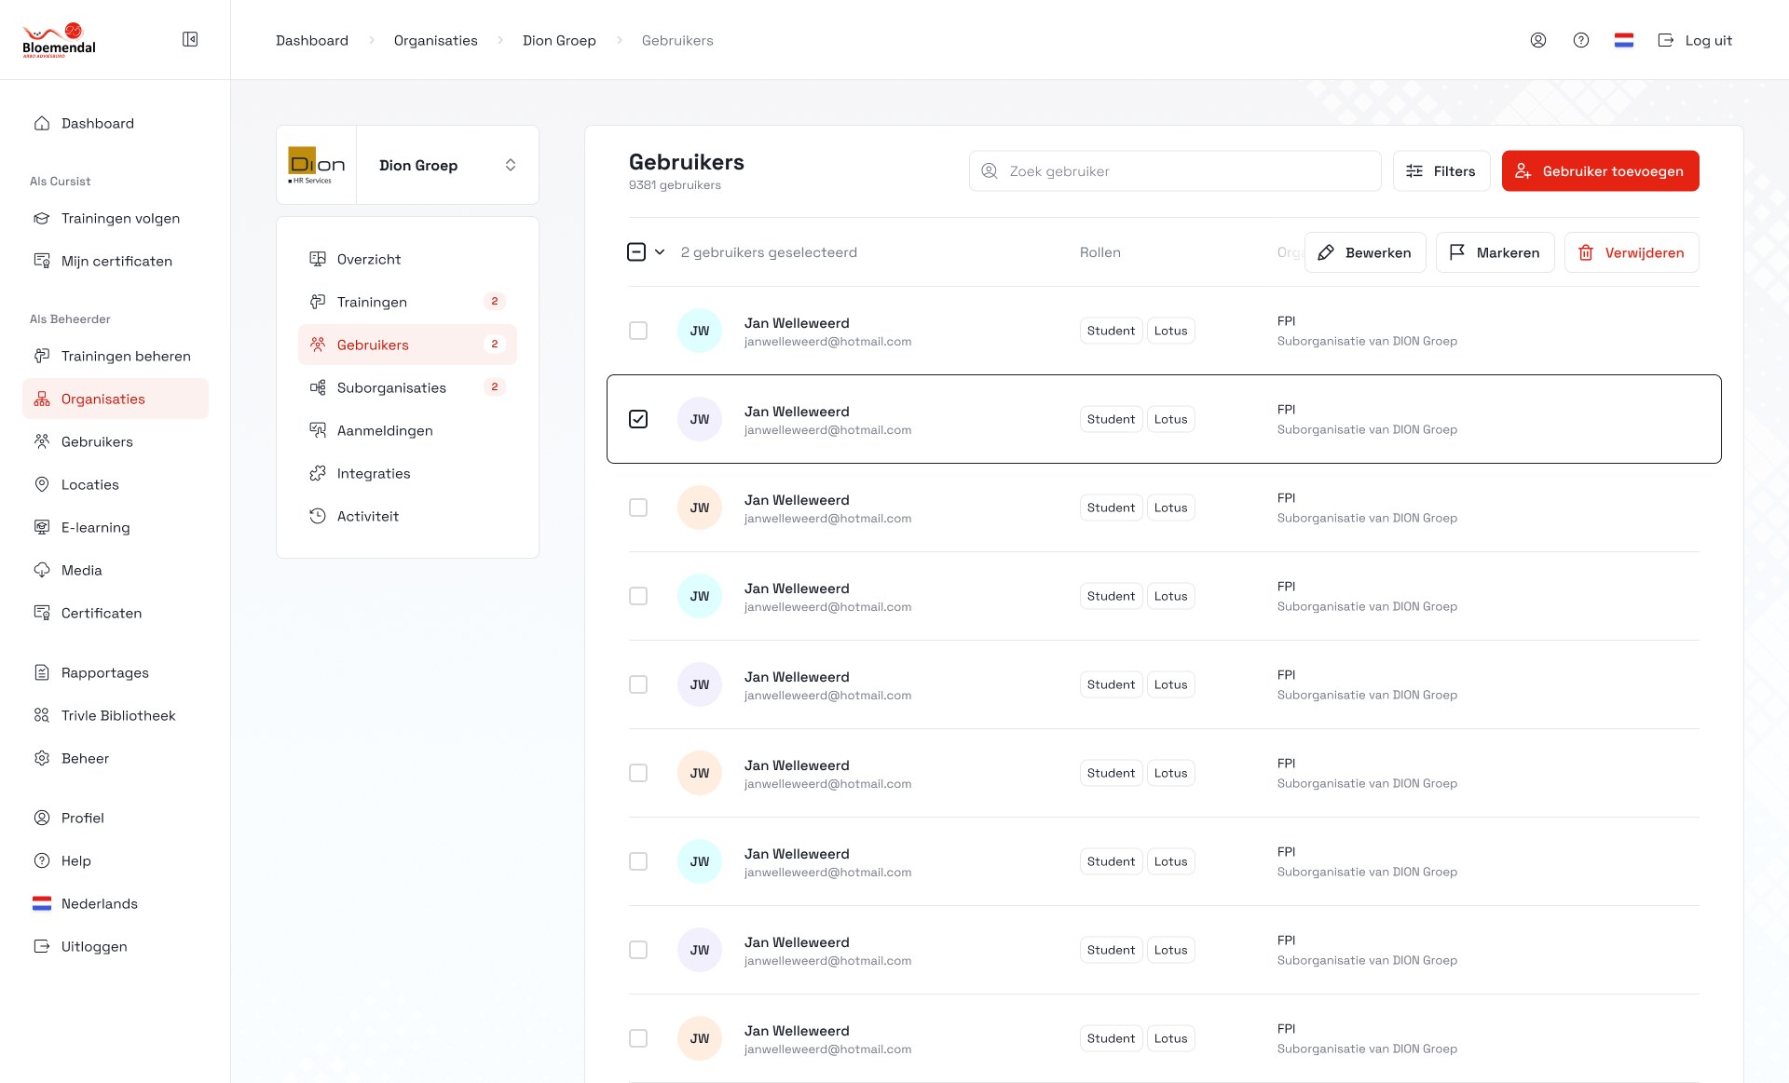The image size is (1789, 1083).
Task: Toggle the select-all users checkbox
Action: point(636,252)
